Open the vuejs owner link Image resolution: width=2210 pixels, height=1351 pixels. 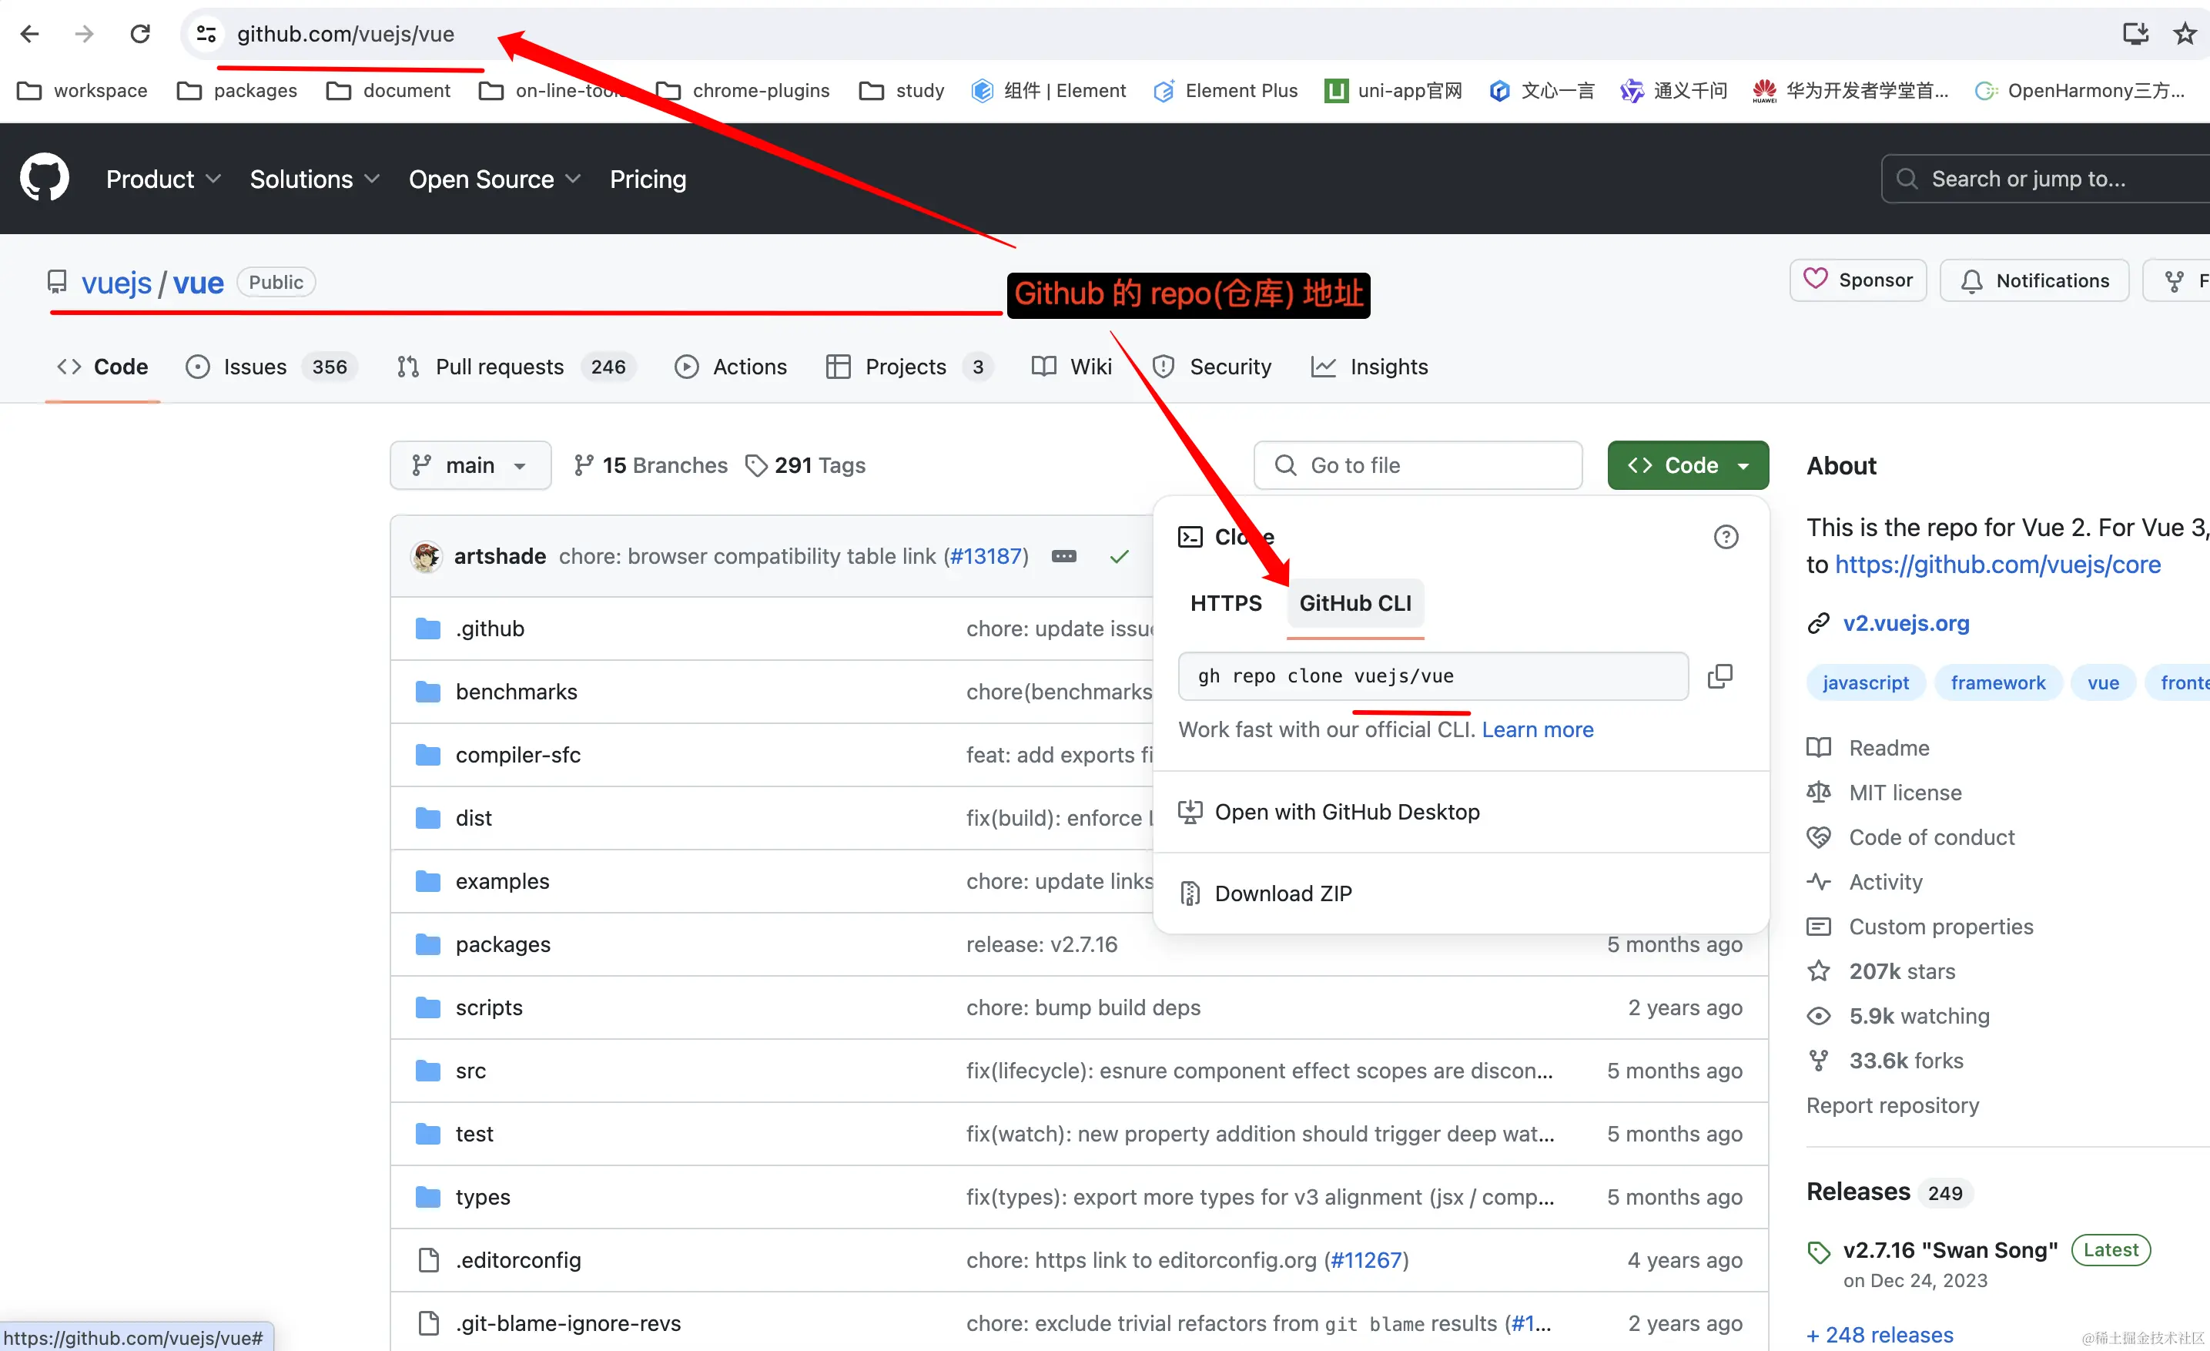[116, 283]
